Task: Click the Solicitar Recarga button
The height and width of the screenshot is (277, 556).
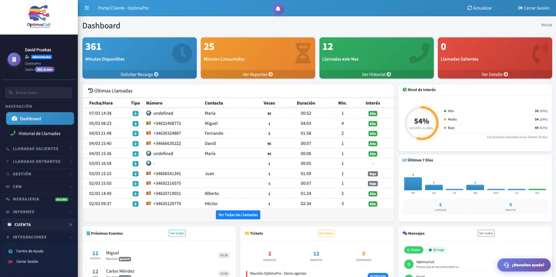Action: (x=139, y=74)
